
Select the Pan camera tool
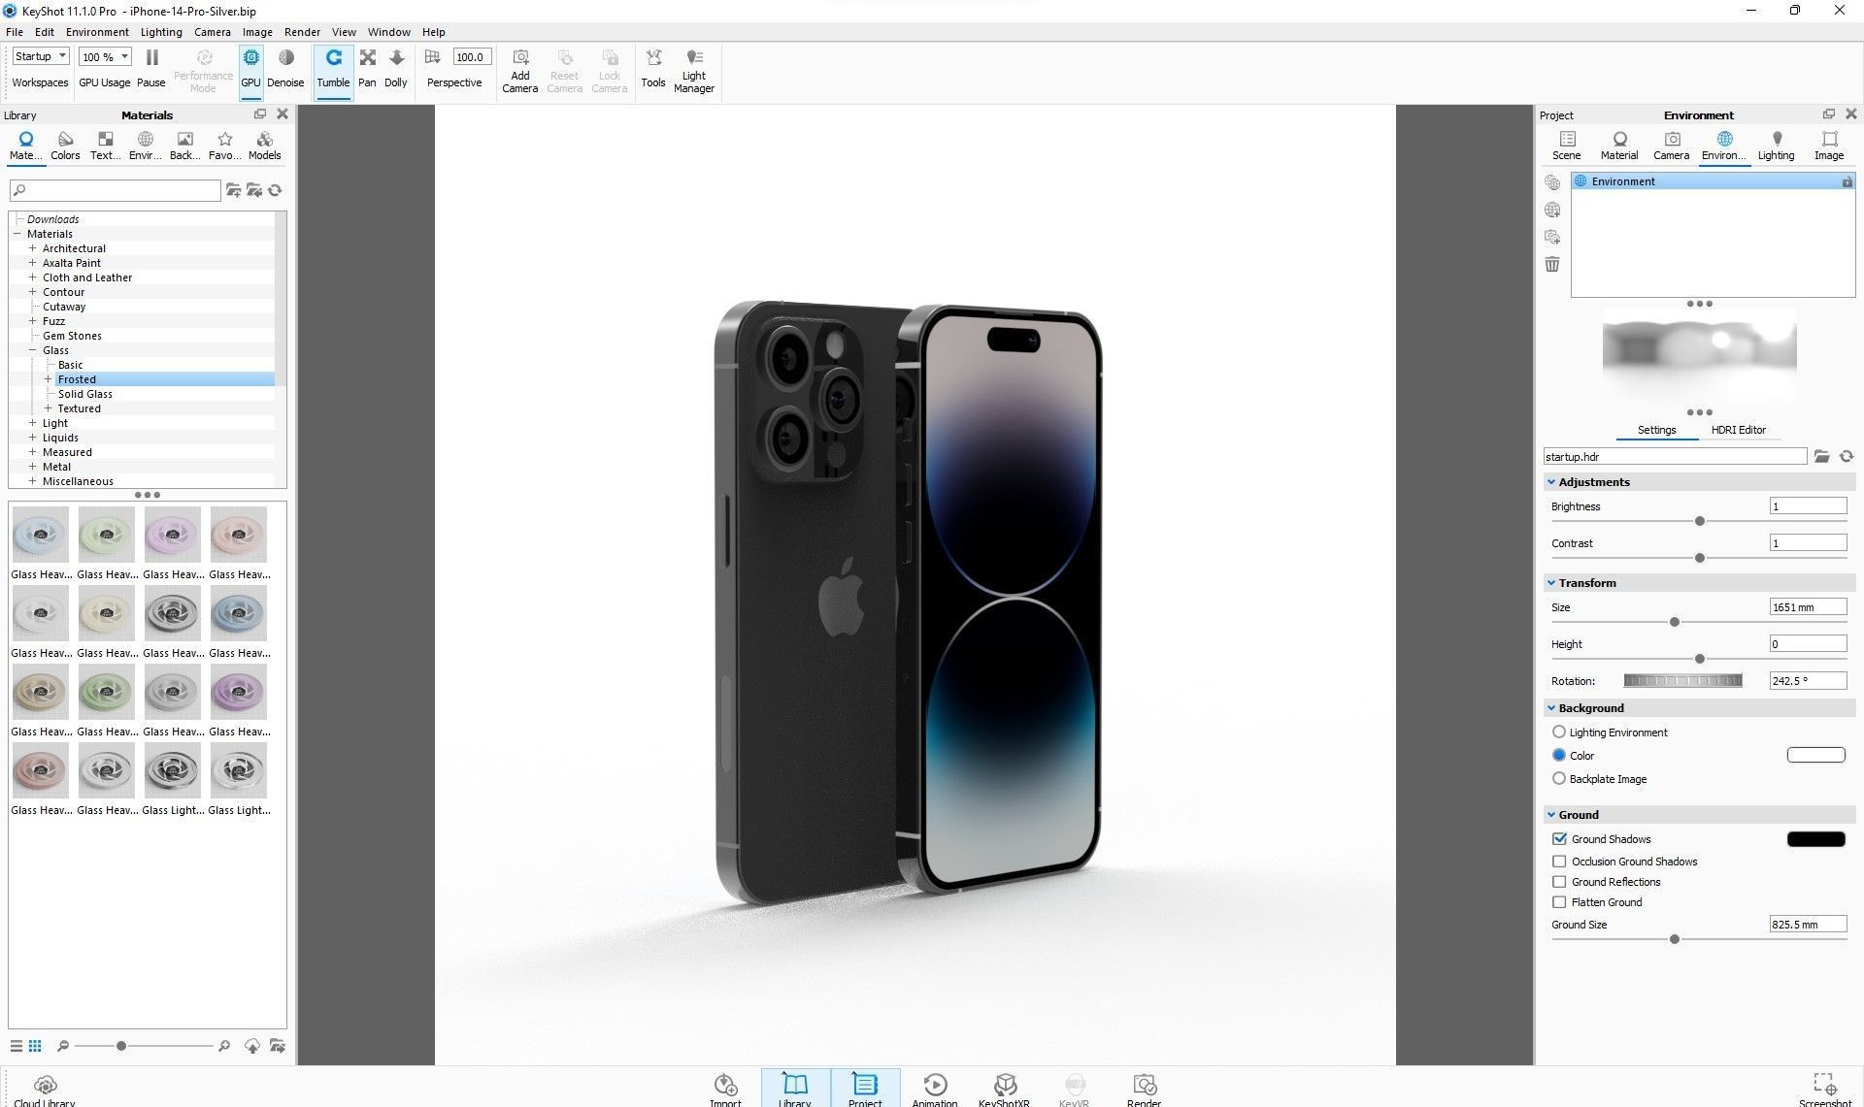click(367, 68)
